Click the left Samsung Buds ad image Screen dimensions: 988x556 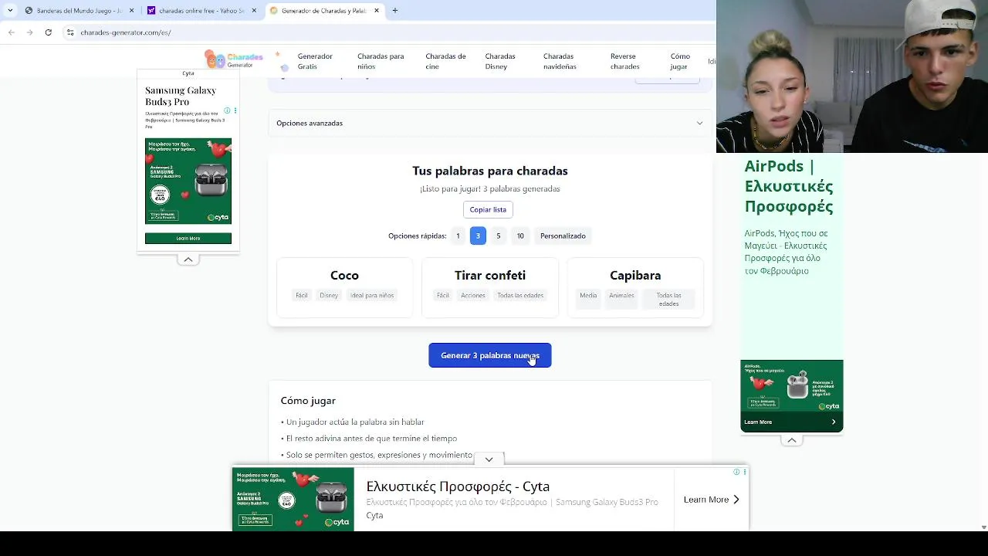(188, 181)
